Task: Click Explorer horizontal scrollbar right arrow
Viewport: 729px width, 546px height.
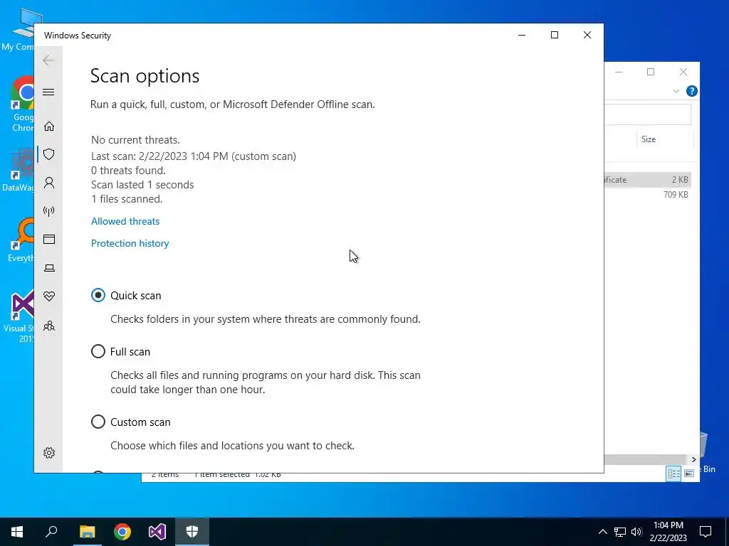Action: [x=693, y=459]
